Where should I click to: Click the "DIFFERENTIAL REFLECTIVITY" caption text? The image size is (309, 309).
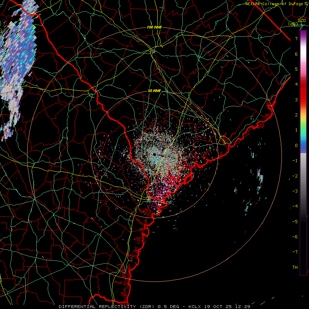click(98, 307)
